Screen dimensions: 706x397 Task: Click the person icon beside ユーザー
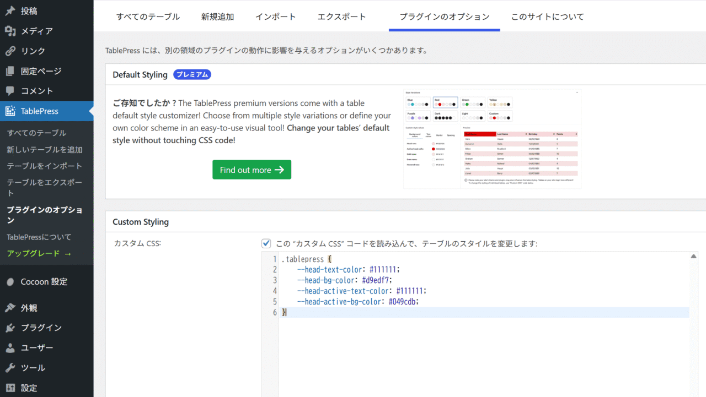tap(10, 348)
